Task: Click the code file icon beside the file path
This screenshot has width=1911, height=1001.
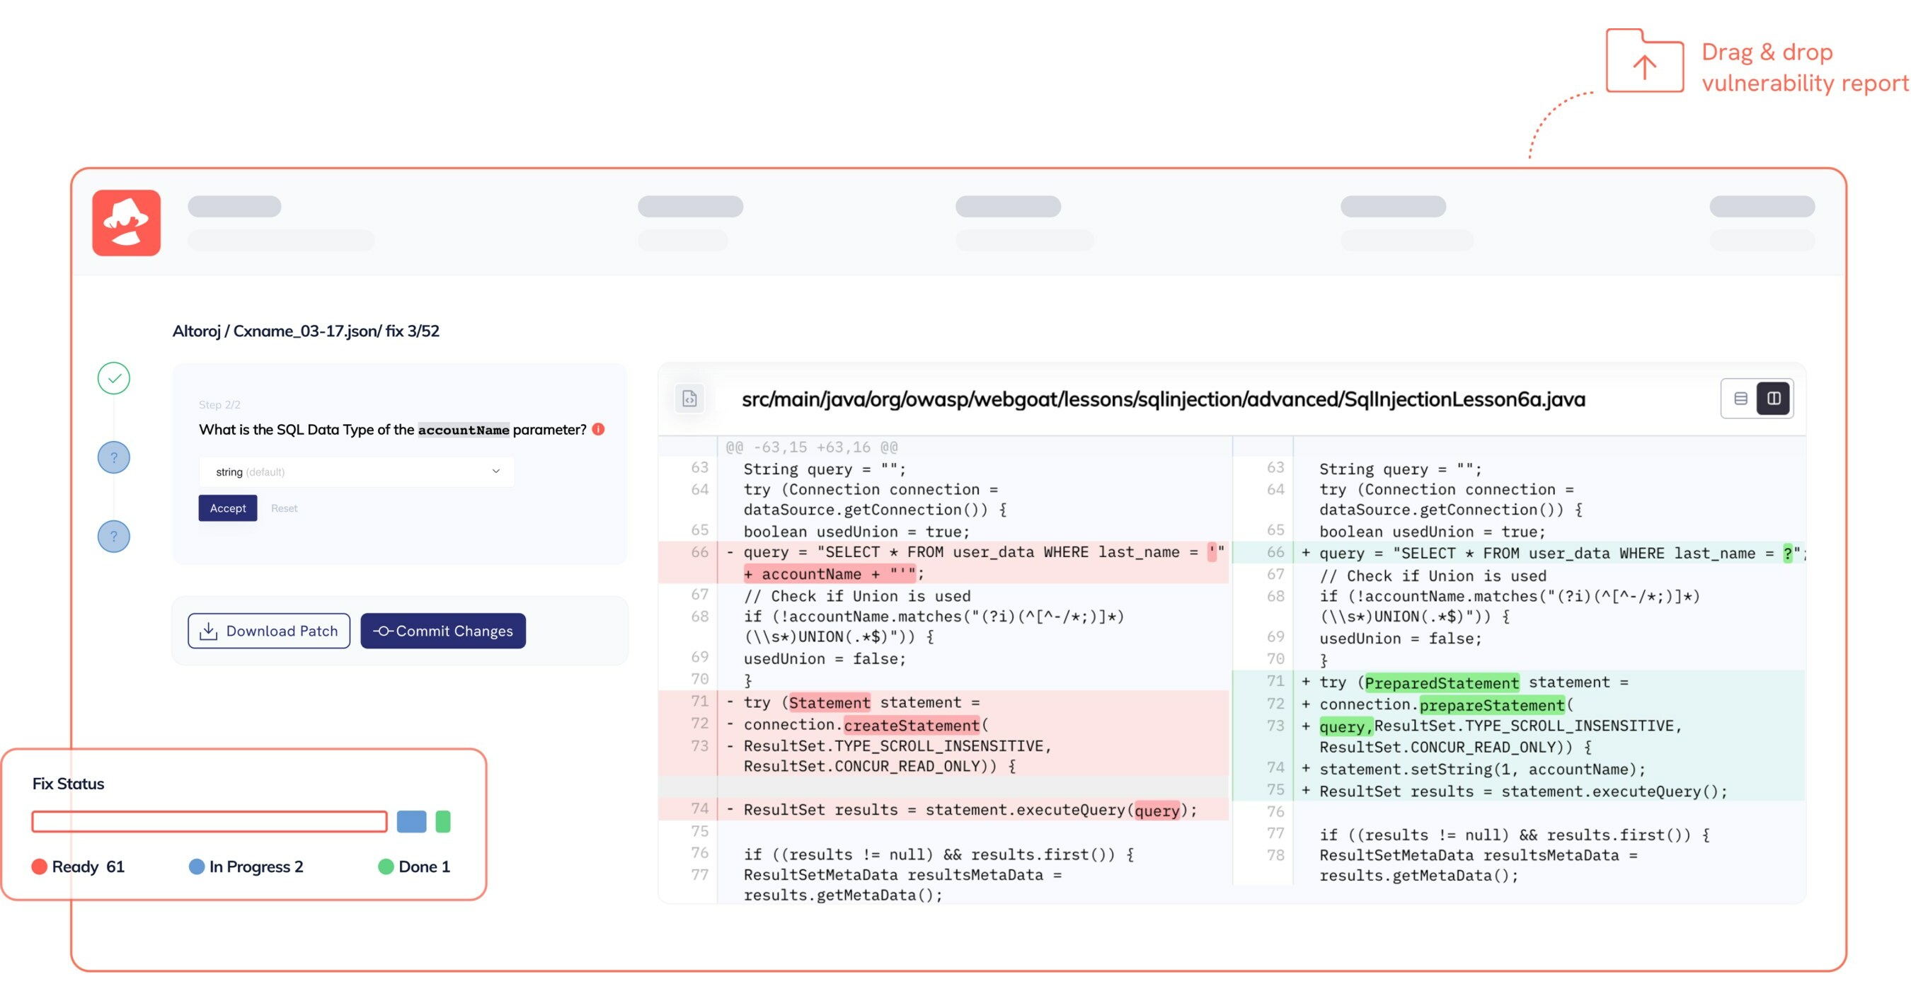Action: (x=690, y=399)
